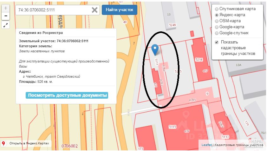Click parcel label 5249 on map
The height and width of the screenshot is (151, 267).
[x=172, y=25]
